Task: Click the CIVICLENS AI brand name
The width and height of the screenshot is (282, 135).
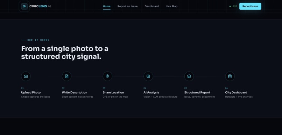Action: (x=40, y=6)
